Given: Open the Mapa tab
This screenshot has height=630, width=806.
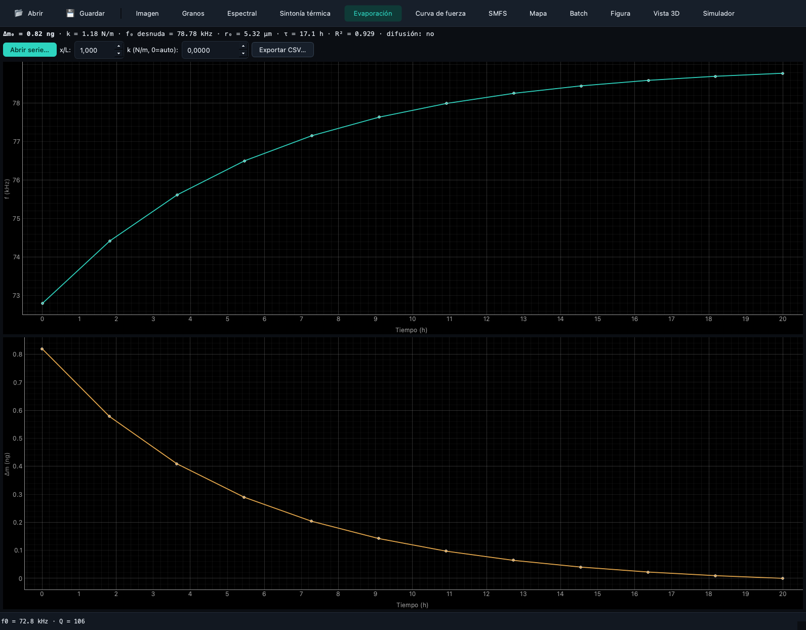Looking at the screenshot, I should click(x=538, y=13).
